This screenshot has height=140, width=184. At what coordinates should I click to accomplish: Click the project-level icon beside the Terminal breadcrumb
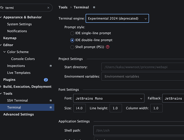[x=94, y=7]
